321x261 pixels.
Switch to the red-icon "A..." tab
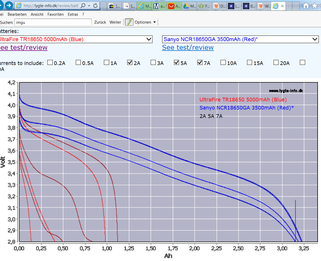(175, 6)
